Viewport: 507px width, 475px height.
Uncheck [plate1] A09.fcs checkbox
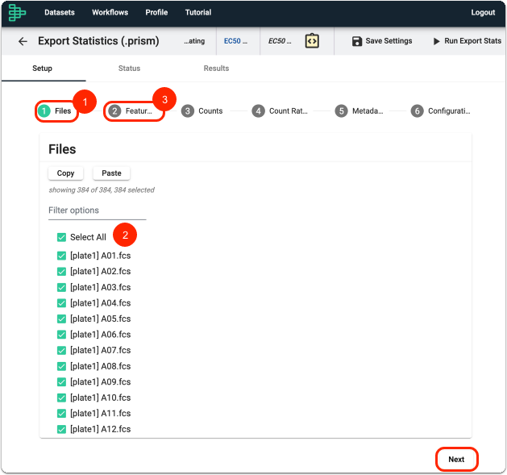61,381
